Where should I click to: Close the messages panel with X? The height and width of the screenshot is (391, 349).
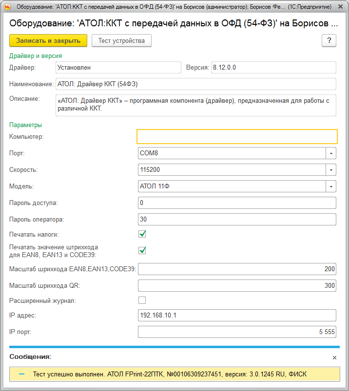334,357
